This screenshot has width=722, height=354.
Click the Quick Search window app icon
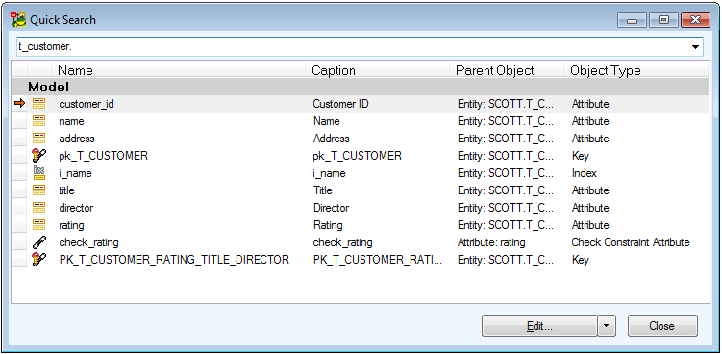pos(18,19)
